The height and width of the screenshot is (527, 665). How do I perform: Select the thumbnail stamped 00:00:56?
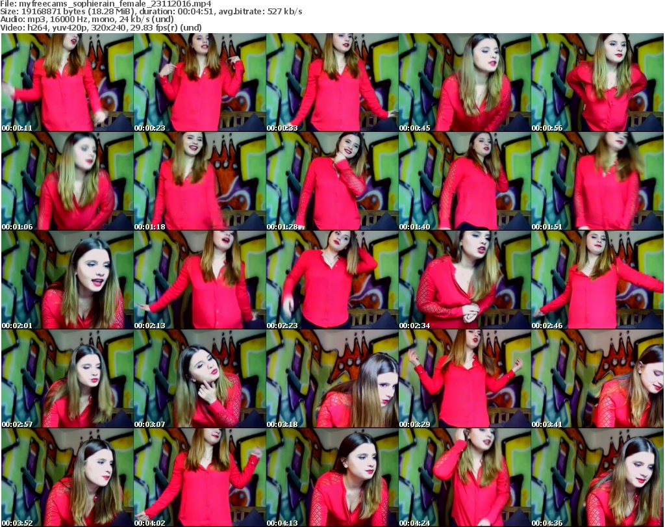click(x=597, y=83)
